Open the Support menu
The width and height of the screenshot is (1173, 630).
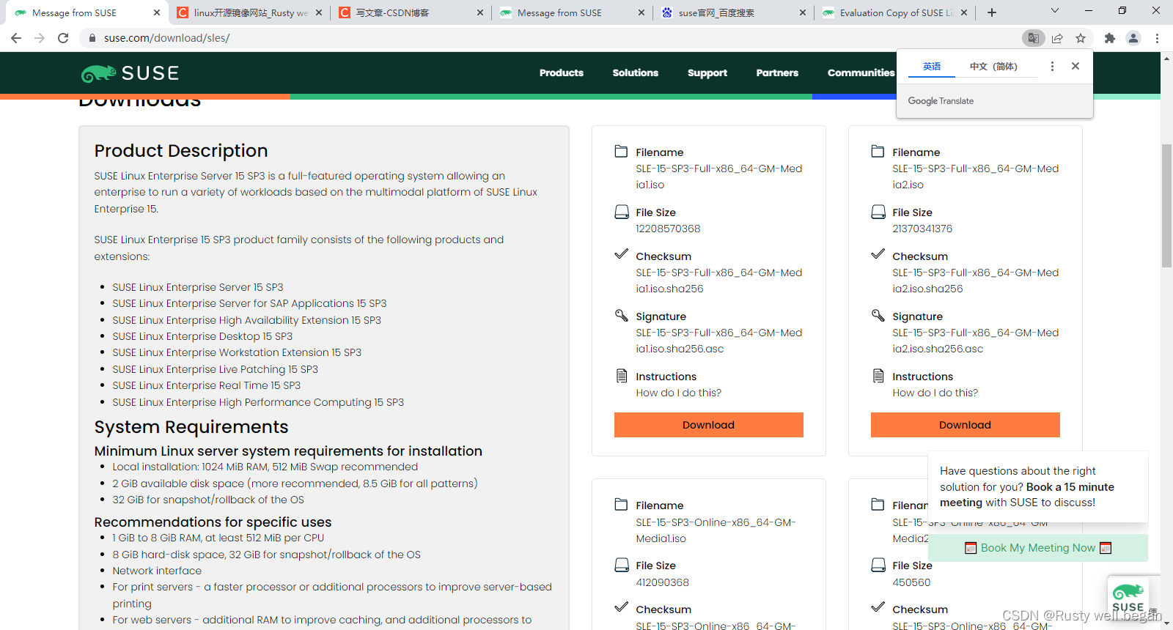click(707, 73)
